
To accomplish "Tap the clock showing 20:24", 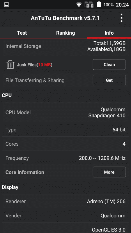I will point(122,5).
